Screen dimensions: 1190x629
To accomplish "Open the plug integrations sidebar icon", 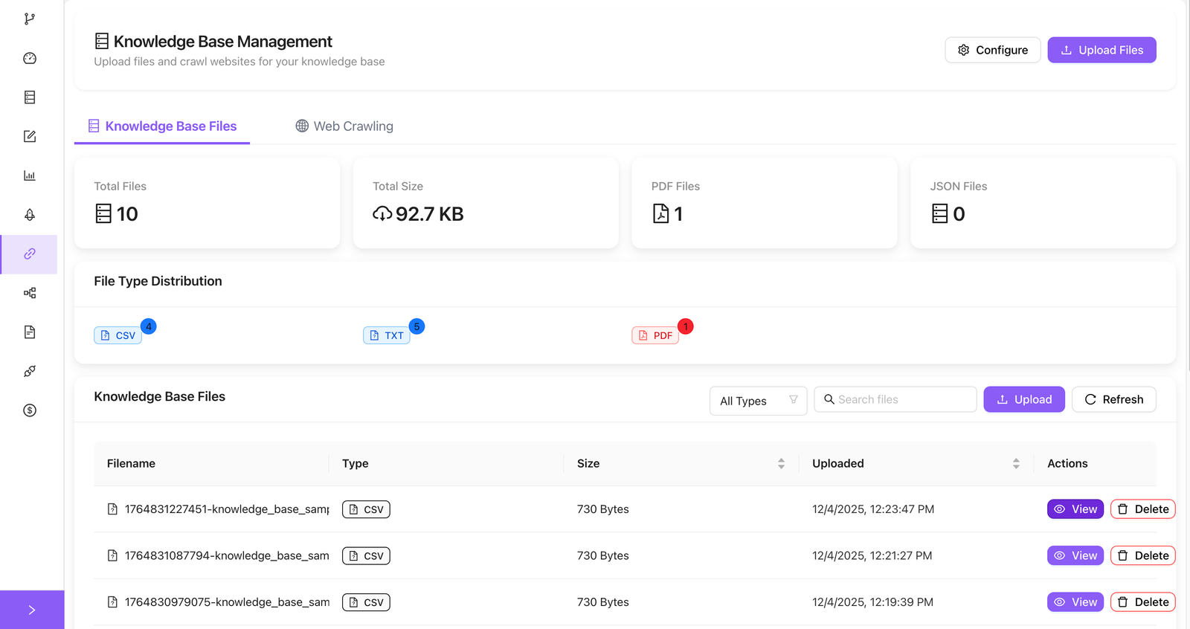I will (x=30, y=371).
